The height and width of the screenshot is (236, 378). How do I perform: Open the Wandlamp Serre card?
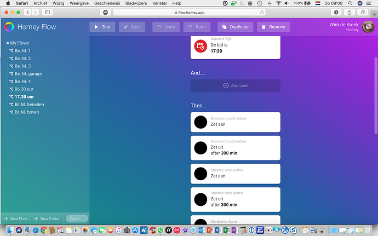(236, 220)
